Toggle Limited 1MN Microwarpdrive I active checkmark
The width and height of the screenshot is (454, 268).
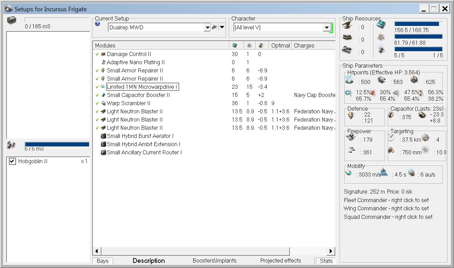pos(97,87)
